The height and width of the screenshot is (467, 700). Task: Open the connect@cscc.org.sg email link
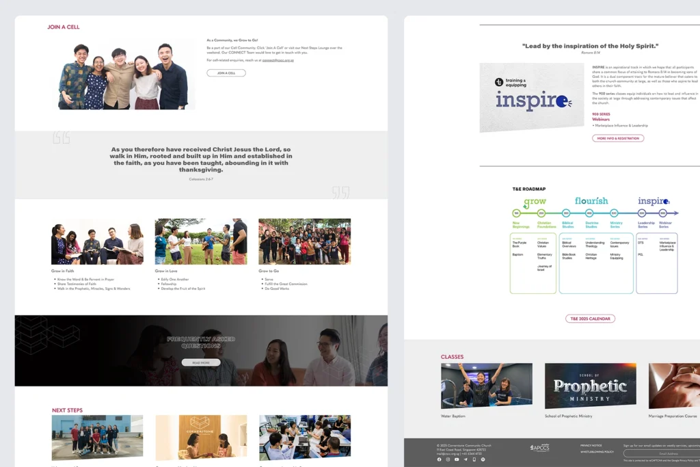[x=279, y=60]
